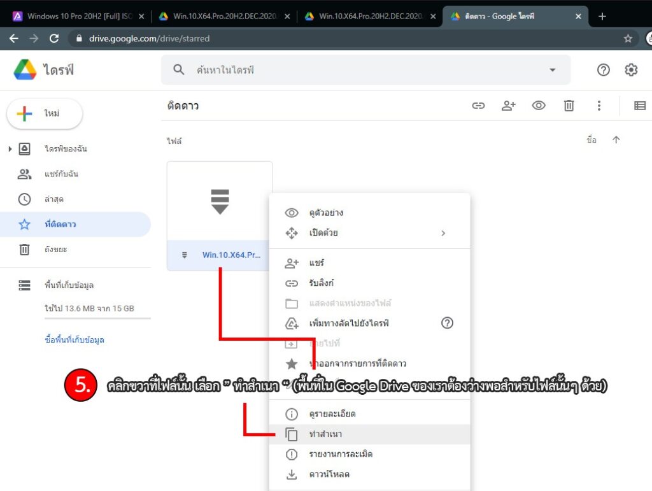Click the search in Drive input field
The image size is (652, 491).
click(366, 70)
